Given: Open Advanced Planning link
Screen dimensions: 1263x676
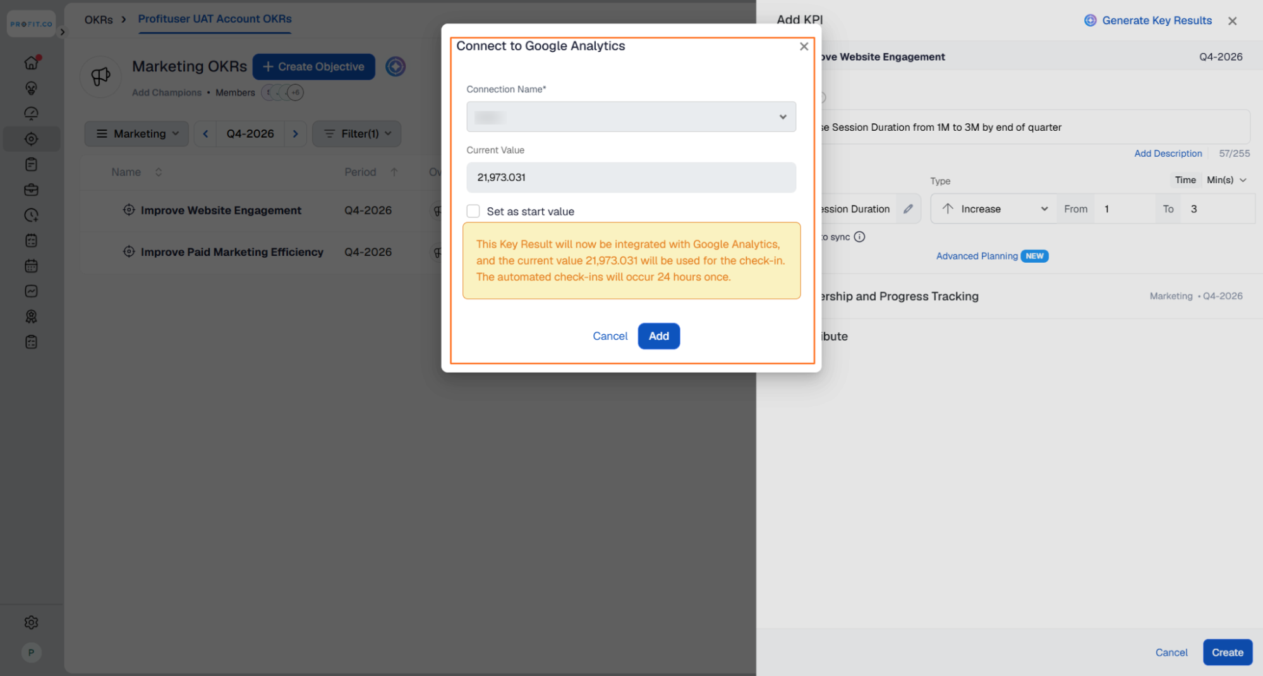Looking at the screenshot, I should coord(977,256).
